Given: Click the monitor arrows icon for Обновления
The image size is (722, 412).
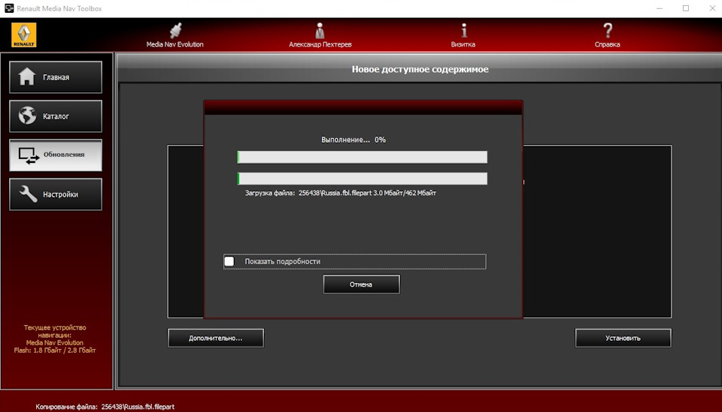Looking at the screenshot, I should pos(28,155).
